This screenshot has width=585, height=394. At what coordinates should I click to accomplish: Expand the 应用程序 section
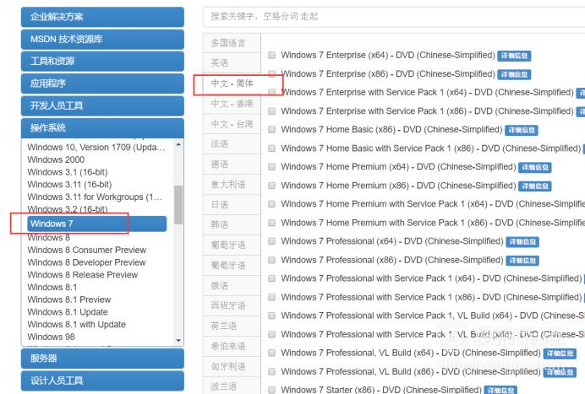click(102, 84)
